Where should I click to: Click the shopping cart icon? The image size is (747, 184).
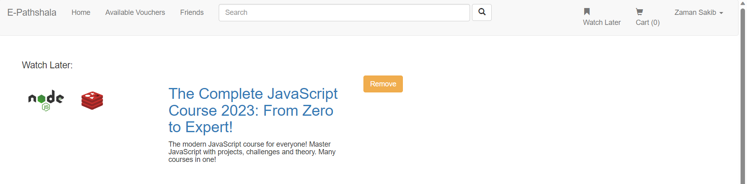tap(639, 12)
